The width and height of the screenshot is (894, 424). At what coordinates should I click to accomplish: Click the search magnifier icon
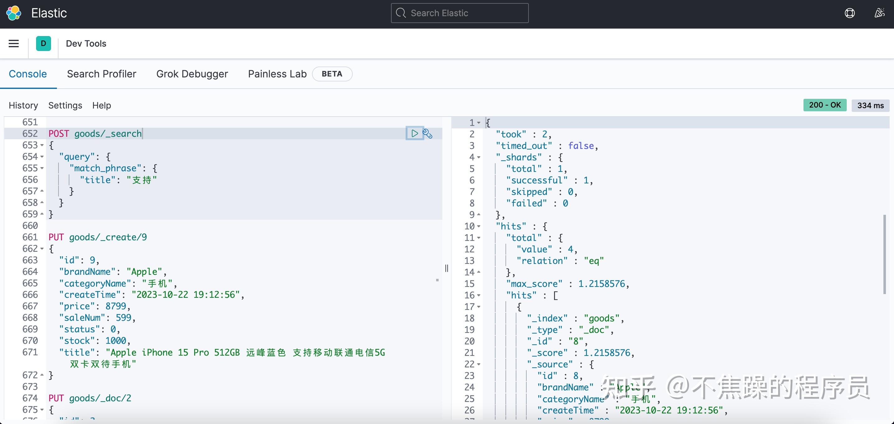[401, 13]
